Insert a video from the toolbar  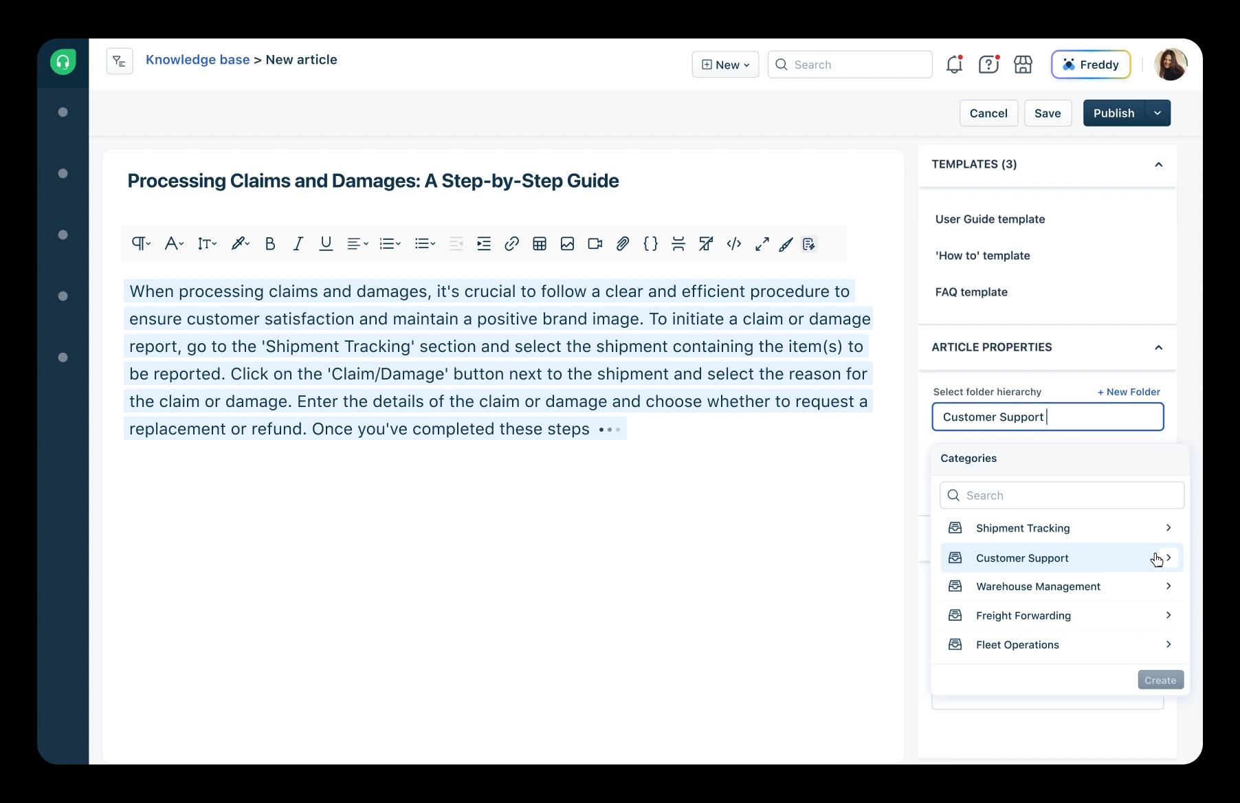click(595, 243)
